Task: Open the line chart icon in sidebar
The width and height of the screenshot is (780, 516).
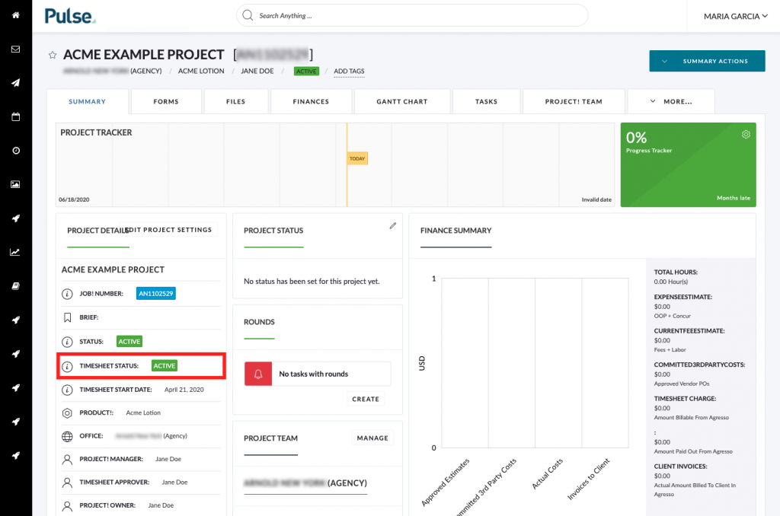Action: (15, 252)
